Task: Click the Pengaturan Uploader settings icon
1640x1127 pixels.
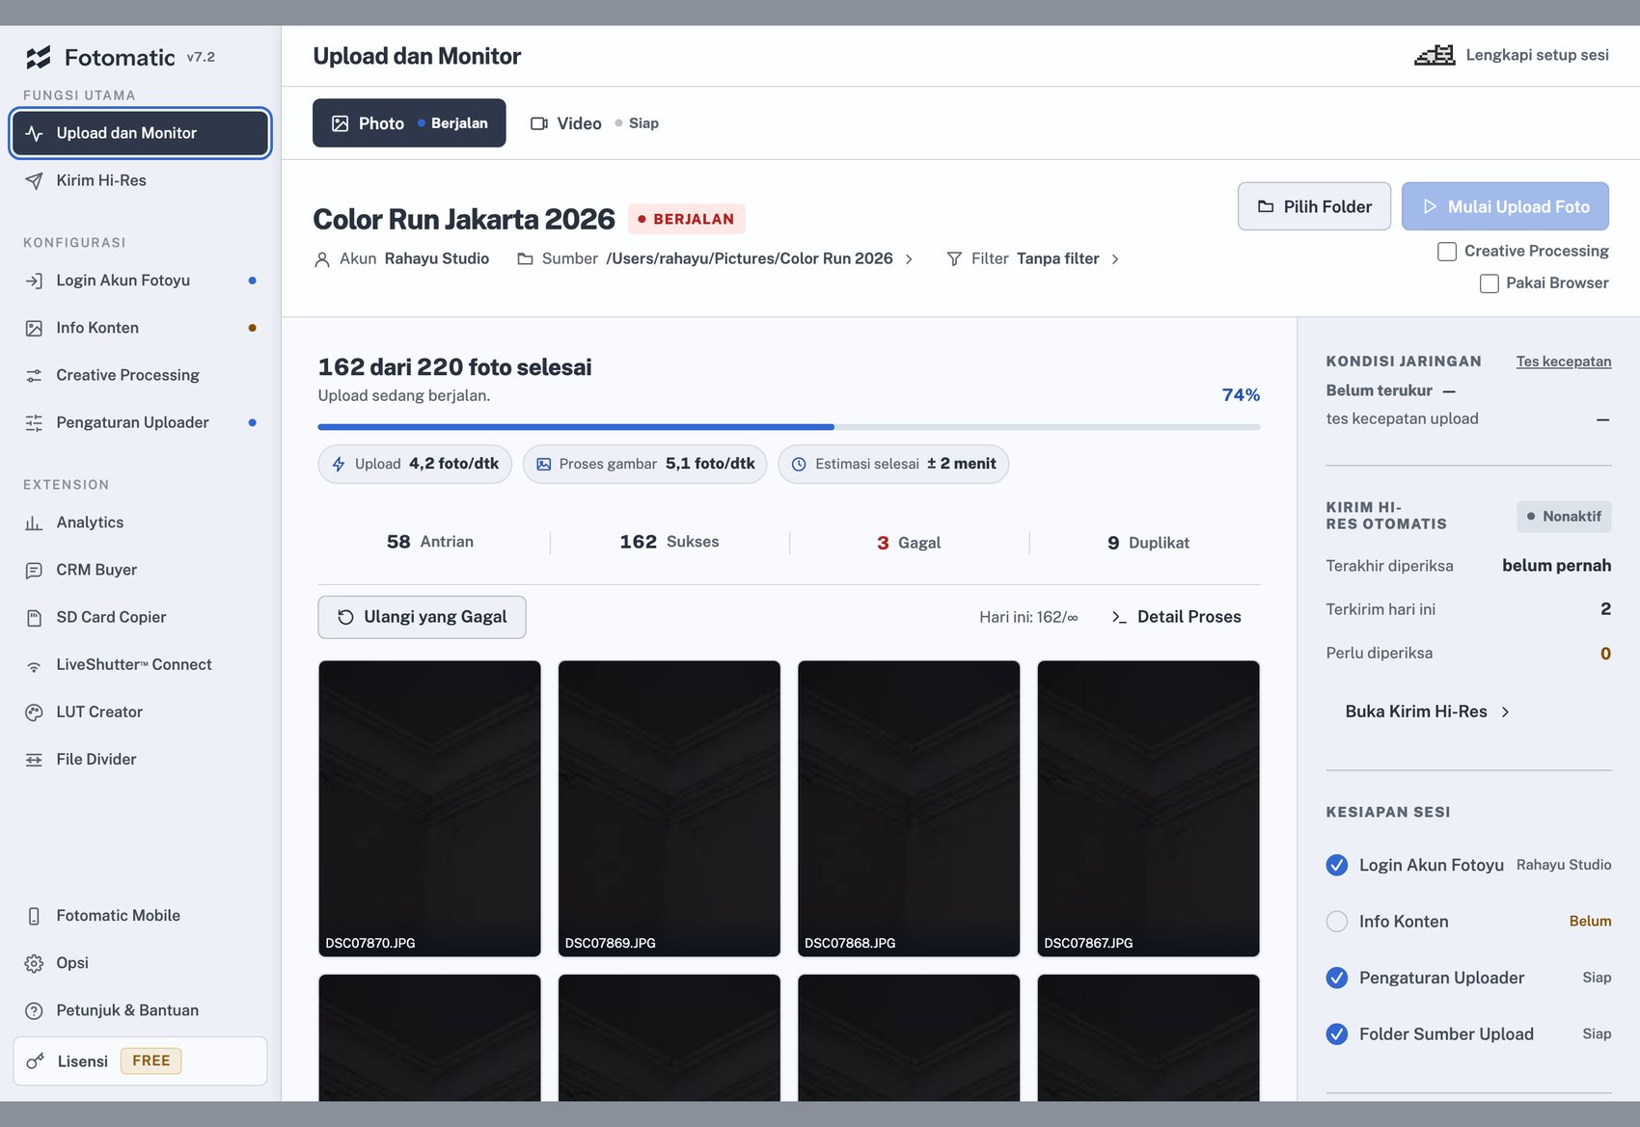Action: coord(34,422)
